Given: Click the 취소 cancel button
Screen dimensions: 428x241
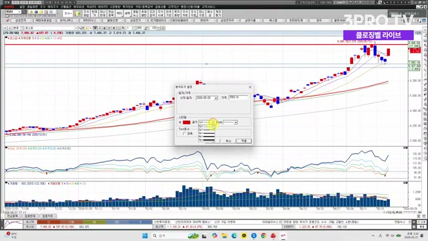Looking at the screenshot, I should pos(228,141).
